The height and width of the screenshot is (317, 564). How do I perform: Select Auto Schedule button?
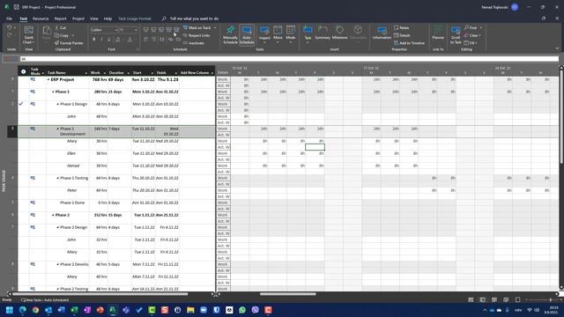pos(247,35)
